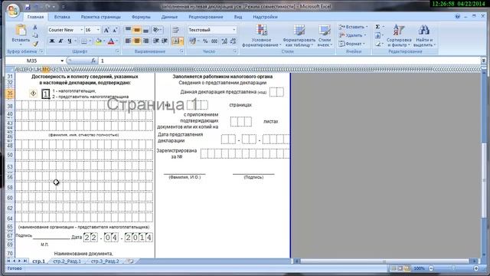Open AutoSum sigma function
Screen dimensions: 490x276
click(377, 27)
